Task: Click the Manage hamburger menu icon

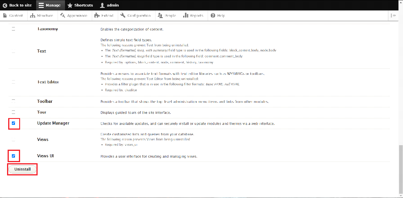Action: pos(41,5)
